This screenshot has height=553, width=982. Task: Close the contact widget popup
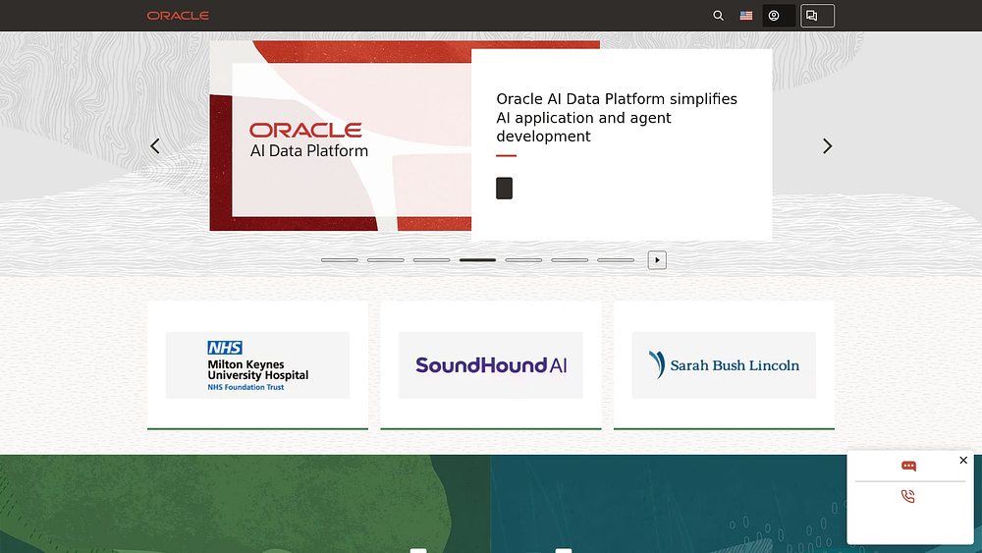coord(963,461)
